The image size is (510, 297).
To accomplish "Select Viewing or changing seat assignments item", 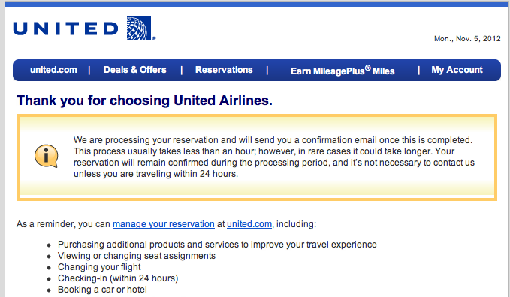I will click(x=136, y=256).
